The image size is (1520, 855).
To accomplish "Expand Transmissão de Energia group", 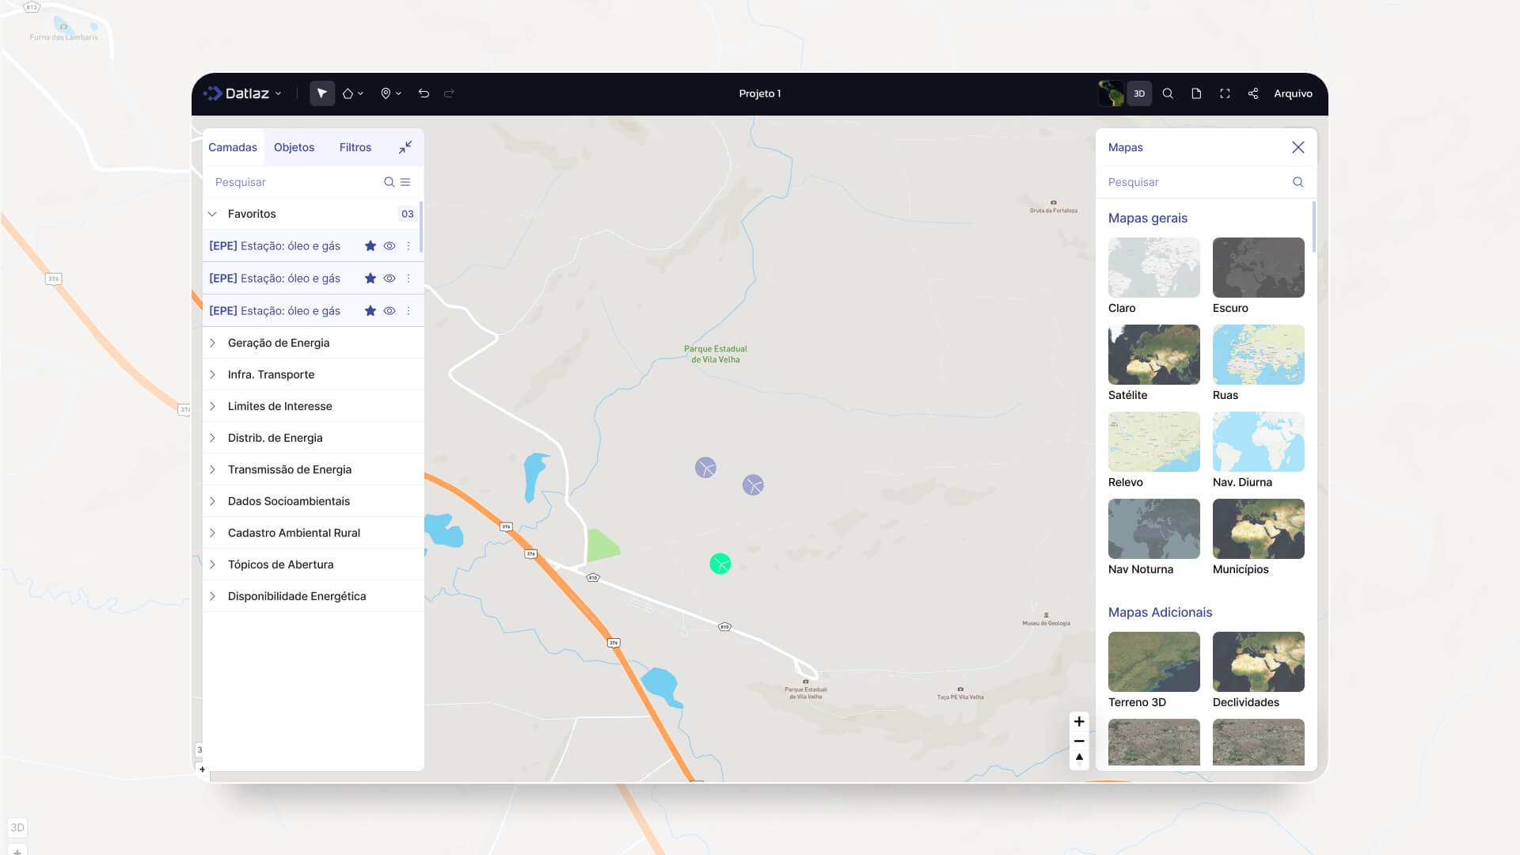I will pos(313,469).
